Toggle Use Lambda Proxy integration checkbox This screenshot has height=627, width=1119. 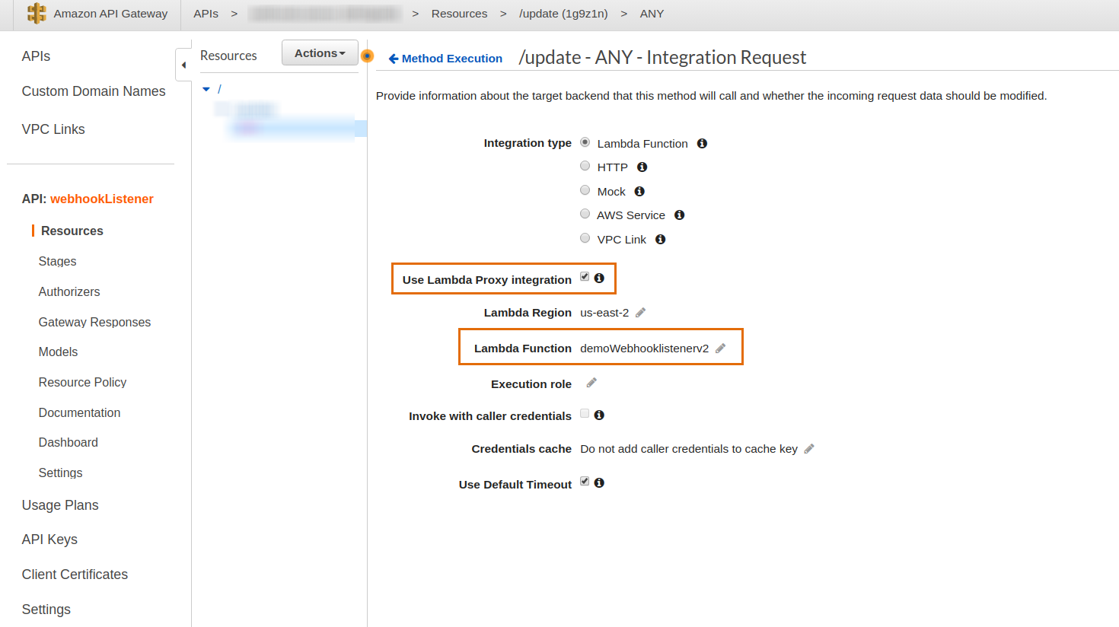[585, 277]
